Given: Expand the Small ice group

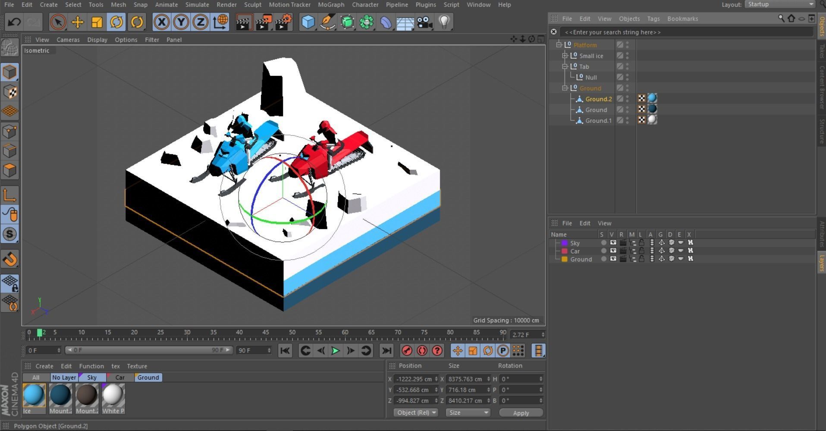Looking at the screenshot, I should click(565, 56).
